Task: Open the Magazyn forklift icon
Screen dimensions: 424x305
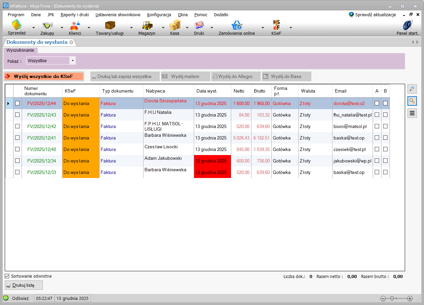Action: click(147, 26)
